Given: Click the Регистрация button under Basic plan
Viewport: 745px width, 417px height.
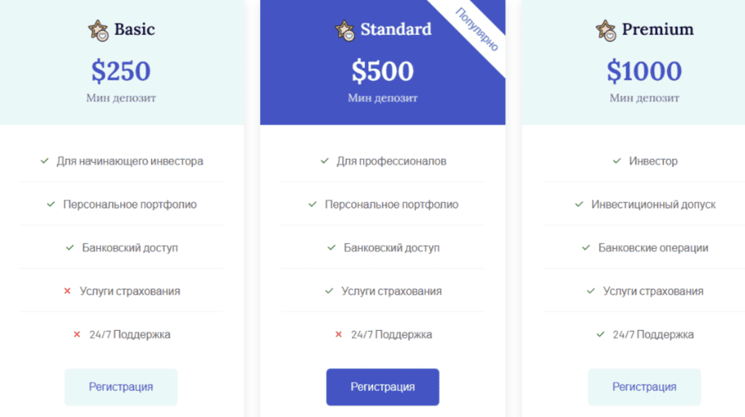Looking at the screenshot, I should click(121, 387).
